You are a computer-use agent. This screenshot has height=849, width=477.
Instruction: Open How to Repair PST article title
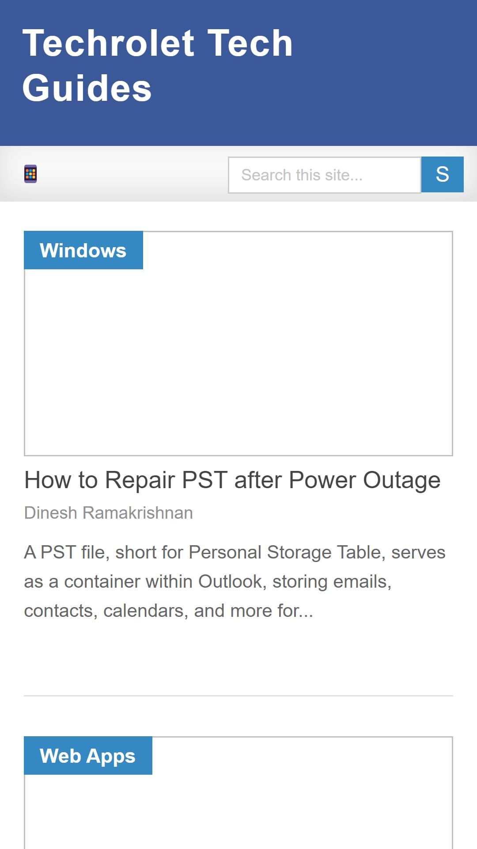[x=232, y=480]
